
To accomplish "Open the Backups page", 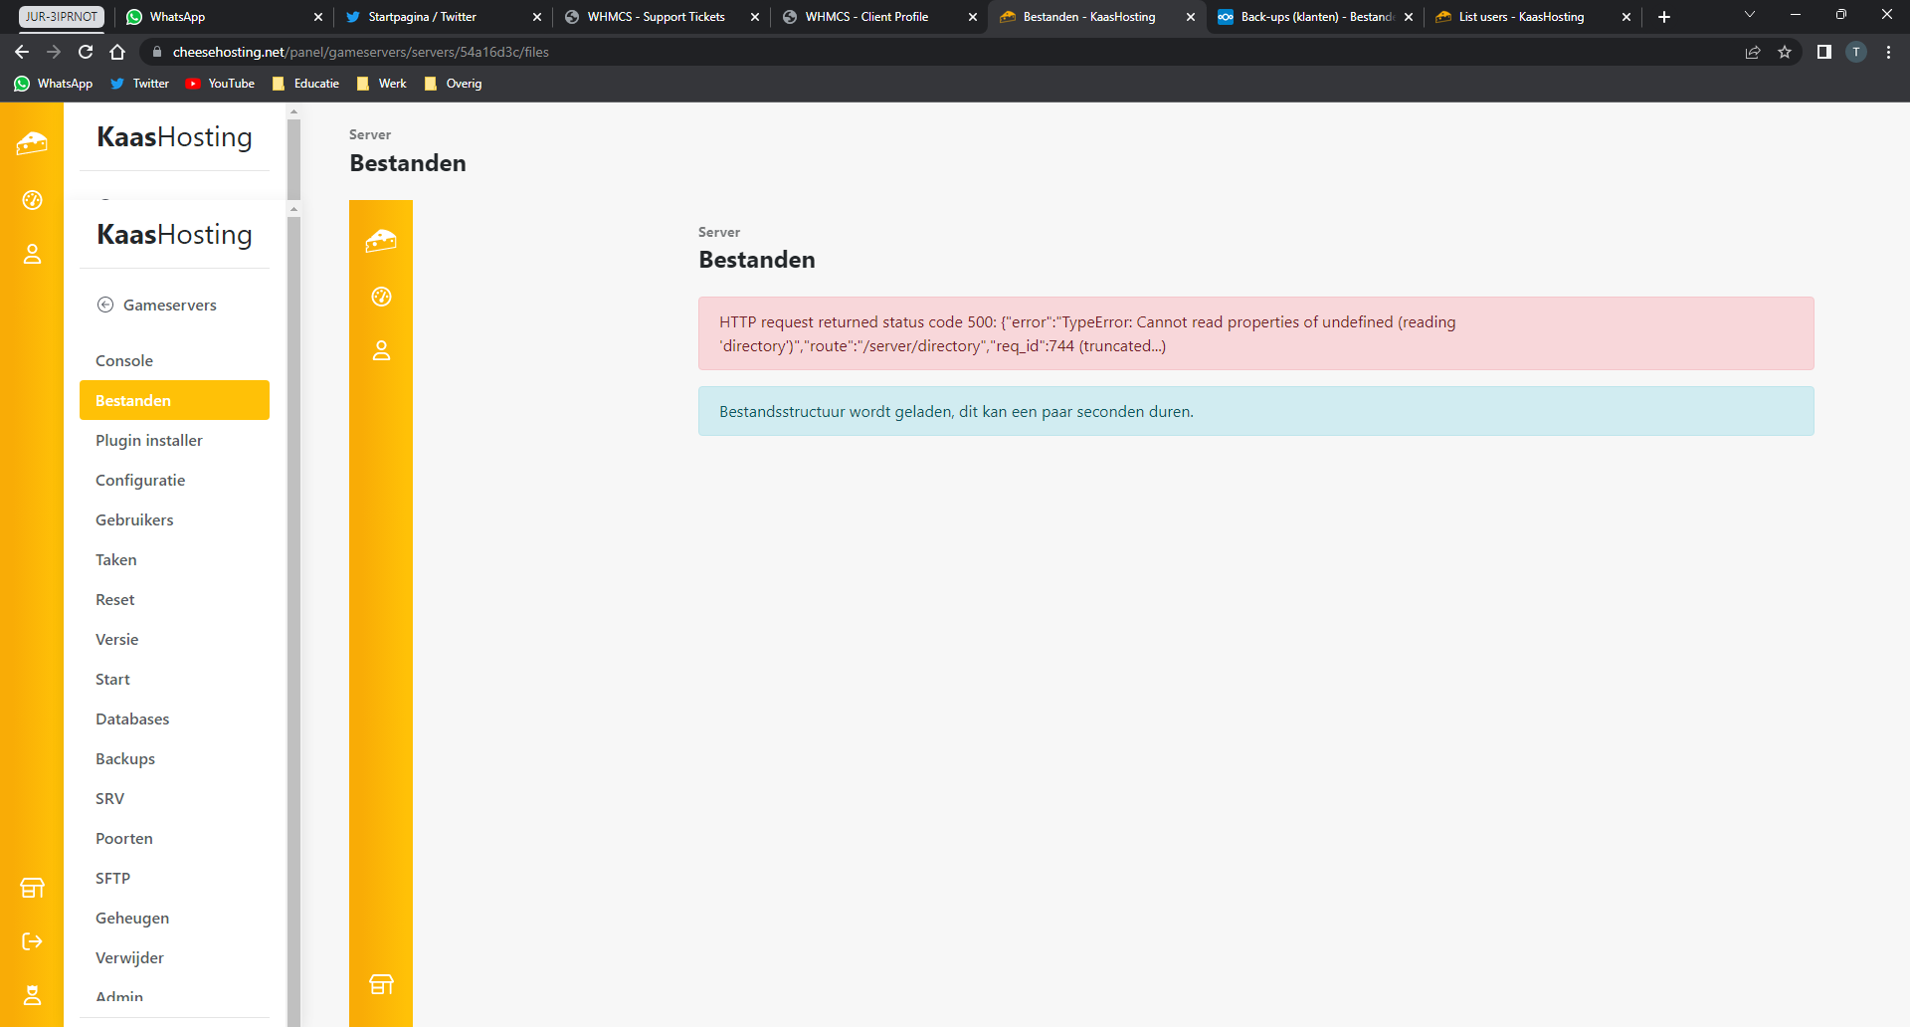I will (125, 759).
